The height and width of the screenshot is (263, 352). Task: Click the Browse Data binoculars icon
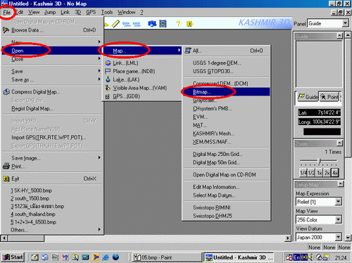tap(6, 30)
